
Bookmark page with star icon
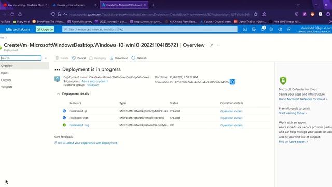(x=256, y=14)
